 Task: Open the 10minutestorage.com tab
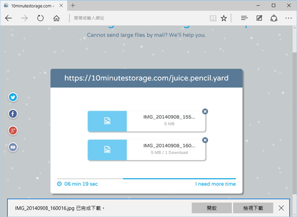pos(34,5)
